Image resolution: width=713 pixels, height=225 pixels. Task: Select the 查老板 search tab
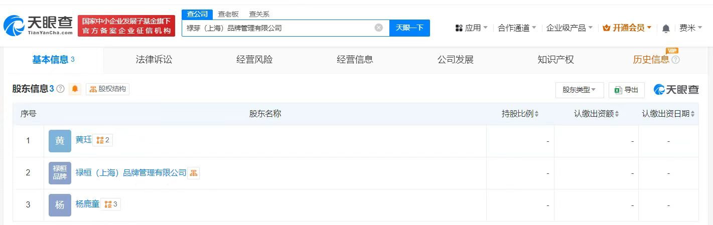(228, 14)
